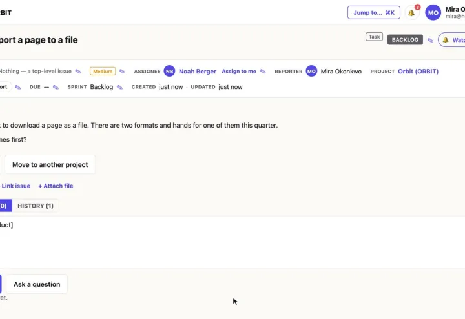Image resolution: width=465 pixels, height=319 pixels.
Task: Edit status with pencil beside BACKLOG
Action: (x=430, y=40)
